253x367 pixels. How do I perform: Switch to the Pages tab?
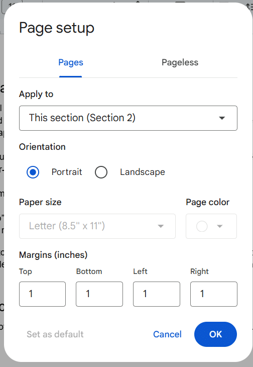click(71, 62)
